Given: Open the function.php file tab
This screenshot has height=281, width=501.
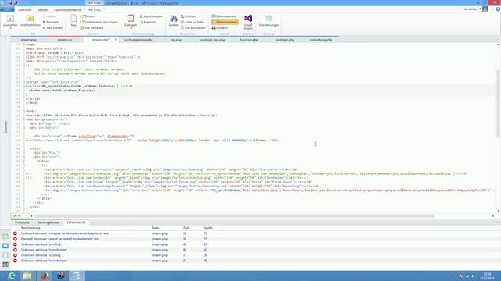Looking at the screenshot, I should pyautogui.click(x=249, y=40).
